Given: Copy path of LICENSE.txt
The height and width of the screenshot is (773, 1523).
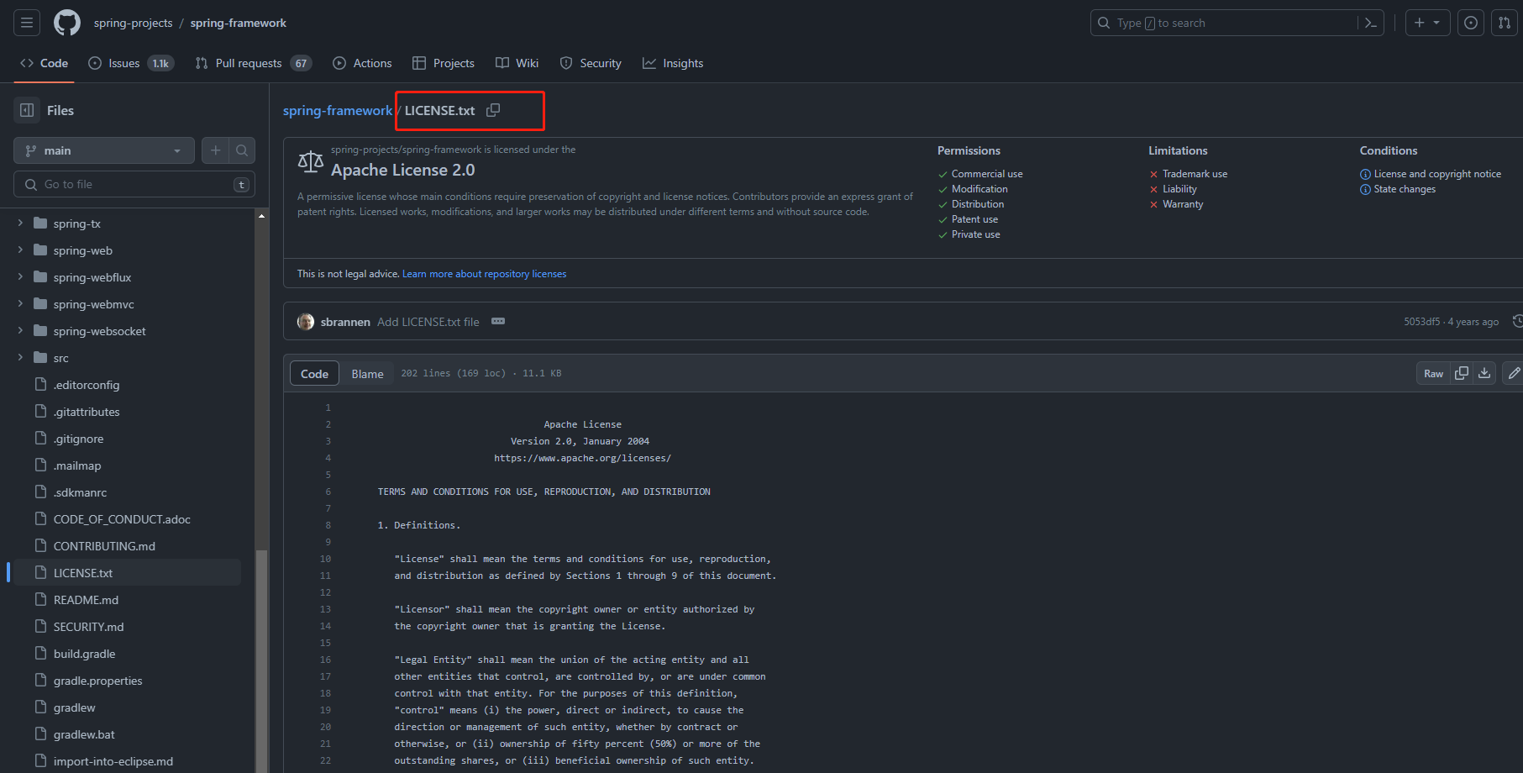Looking at the screenshot, I should coord(493,110).
